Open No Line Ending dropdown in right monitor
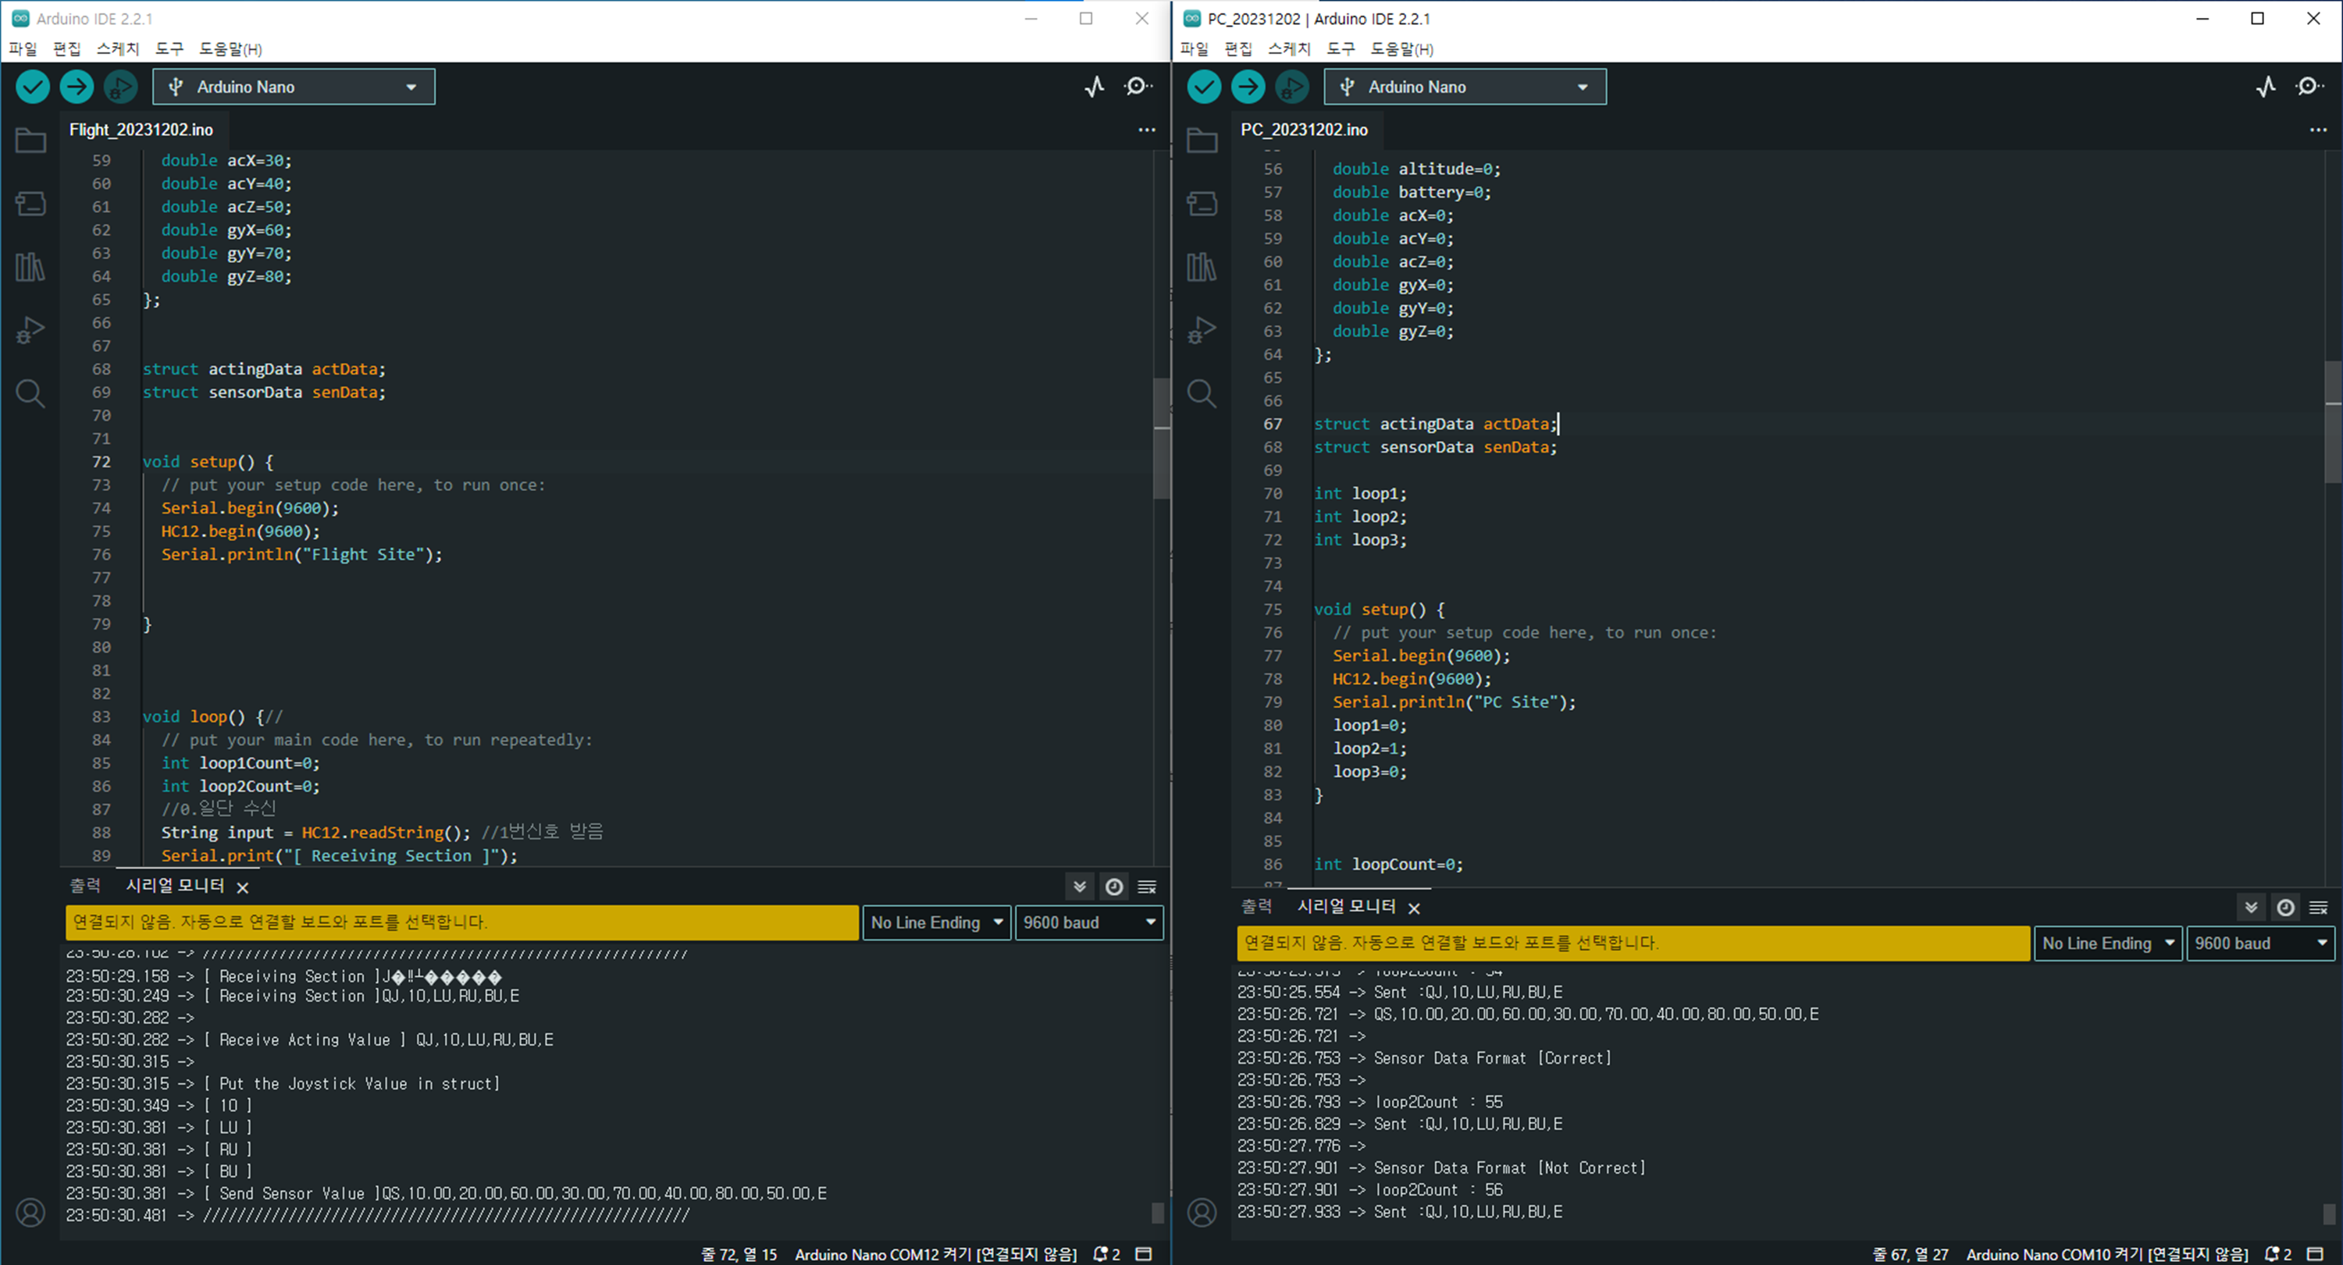2343x1265 pixels. [x=2107, y=943]
